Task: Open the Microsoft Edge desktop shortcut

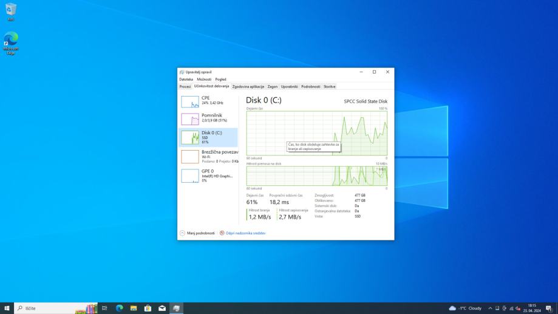Action: point(11,41)
